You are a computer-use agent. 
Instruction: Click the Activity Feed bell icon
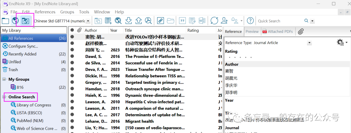click(235, 21)
